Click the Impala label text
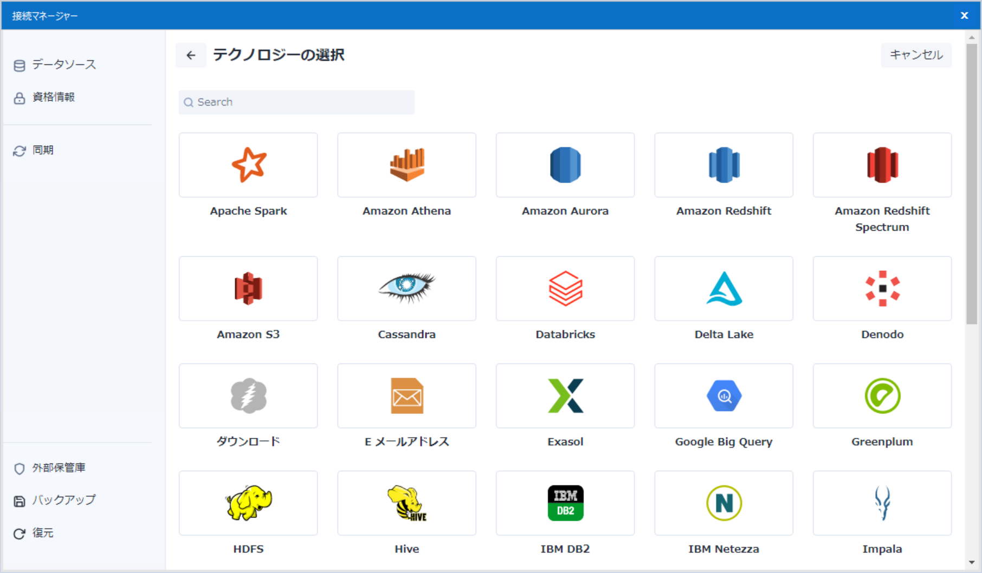 click(x=882, y=549)
